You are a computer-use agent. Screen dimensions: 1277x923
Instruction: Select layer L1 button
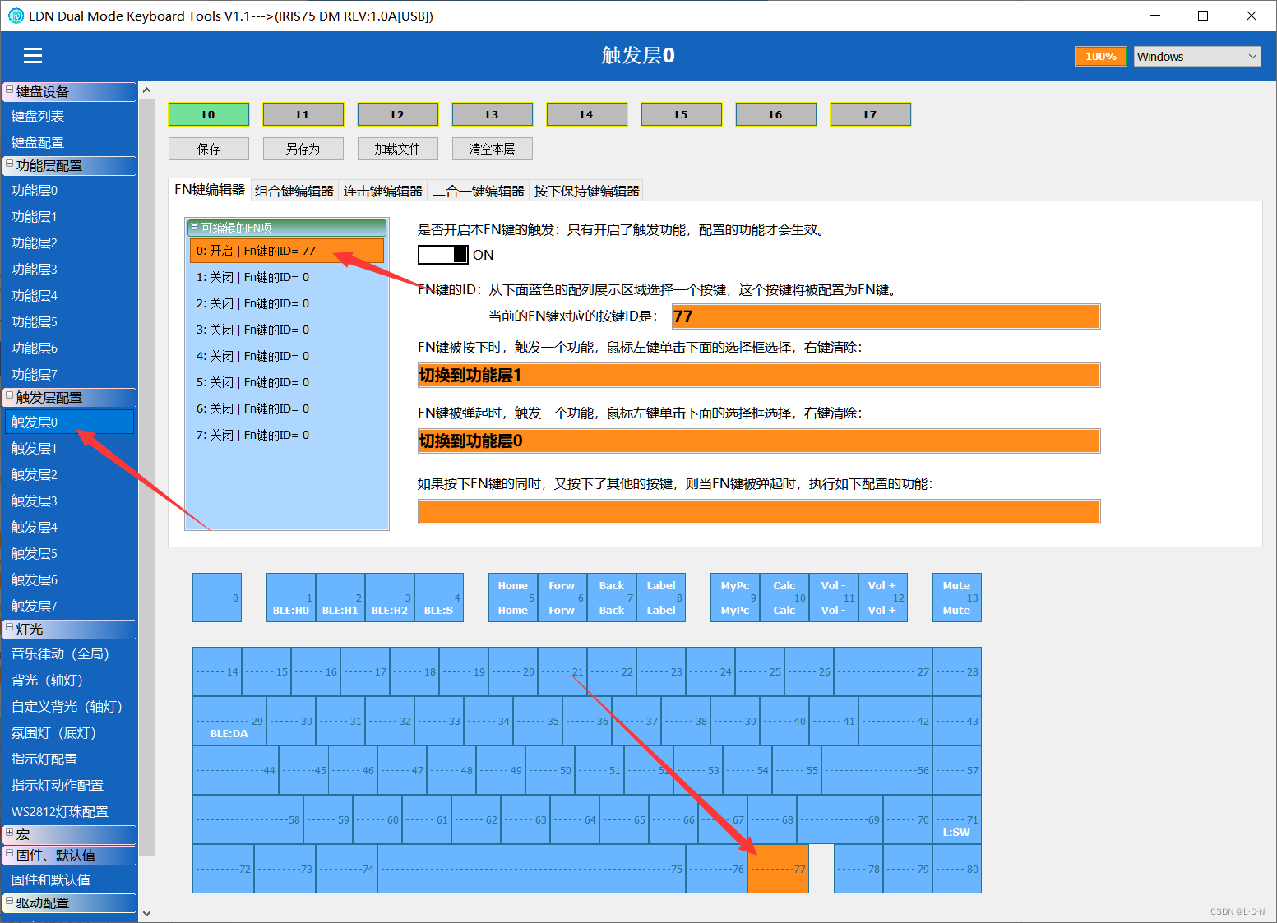coord(303,114)
